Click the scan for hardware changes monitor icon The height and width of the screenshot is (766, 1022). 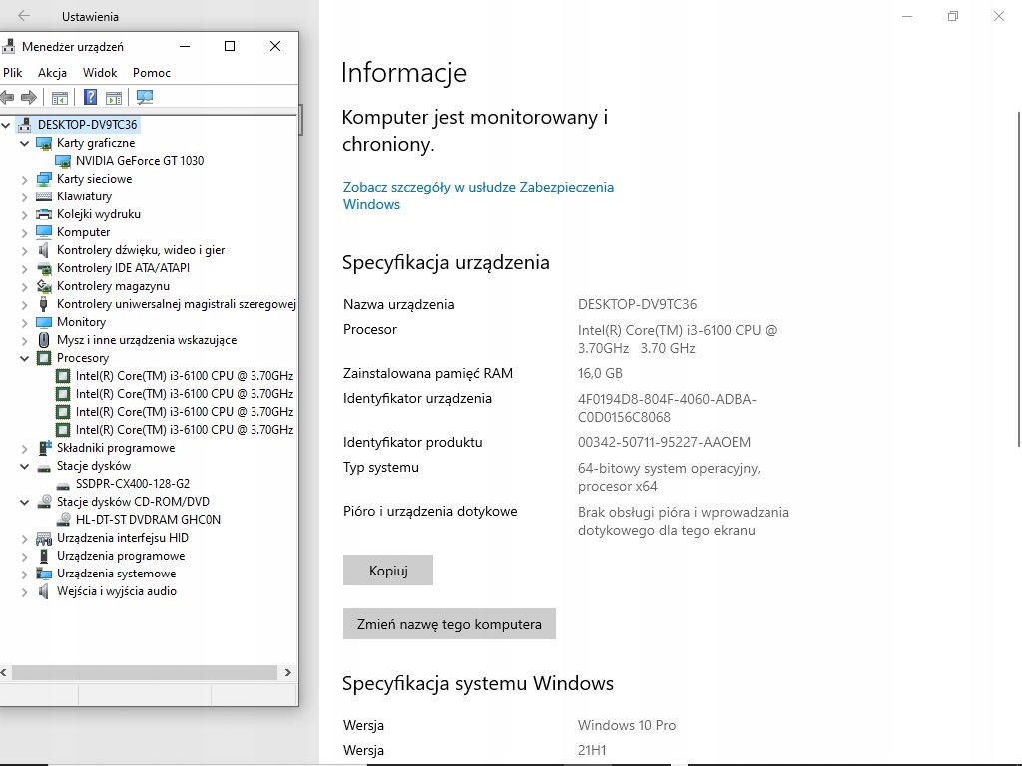(144, 98)
